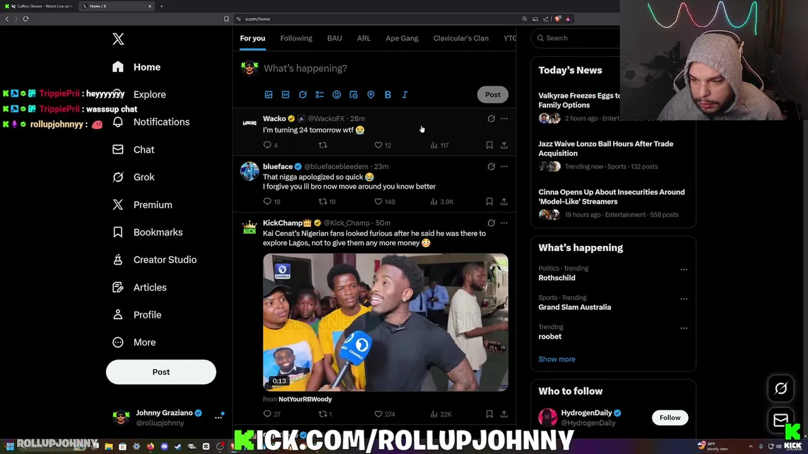
Task: Click the large sidebar Post button
Action: [161, 372]
